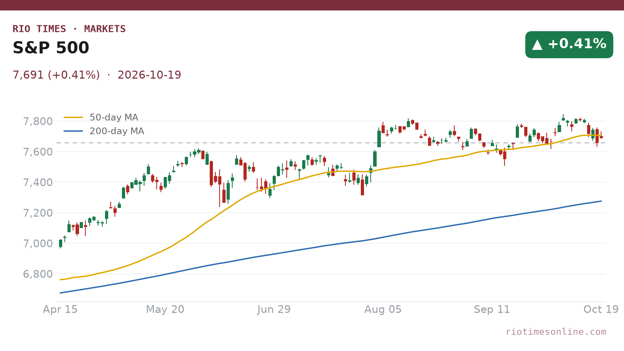Click the RIO TIMES · MARKETS header
This screenshot has height=351, width=624.
pos(69,29)
